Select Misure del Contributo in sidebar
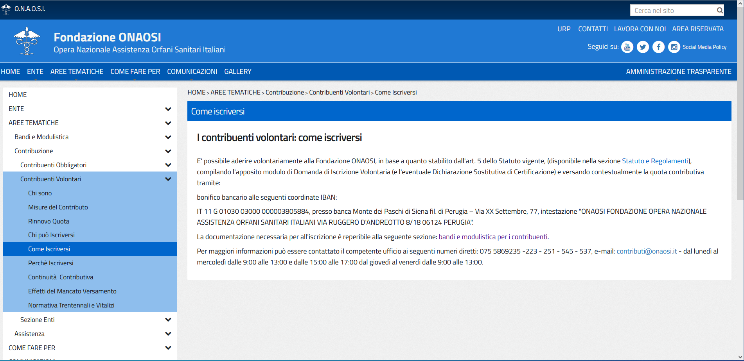This screenshot has width=744, height=361. [58, 207]
